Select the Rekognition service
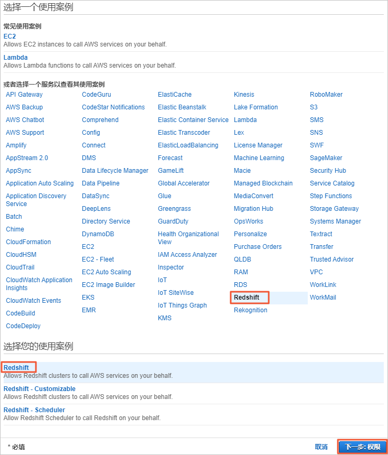 [251, 310]
